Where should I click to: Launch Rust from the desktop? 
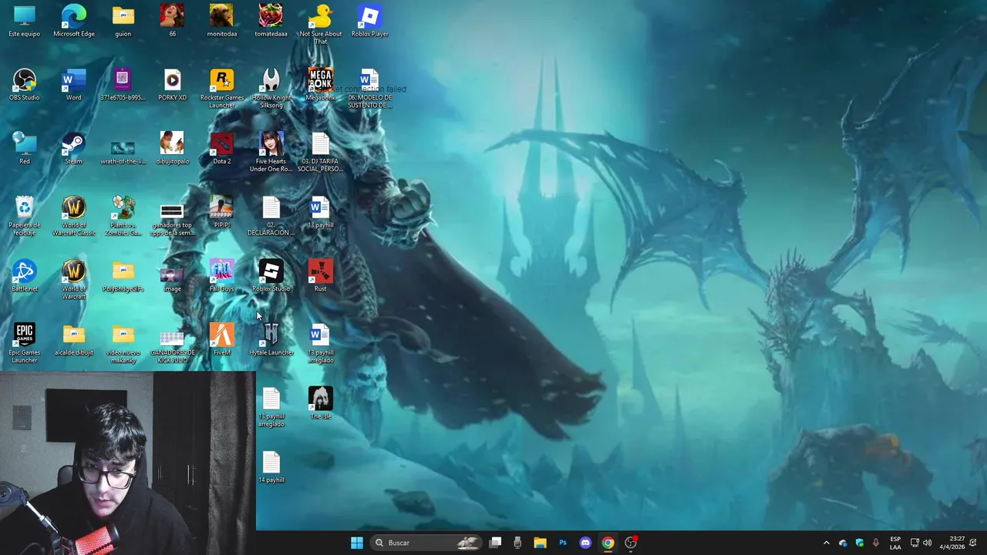pos(320,276)
